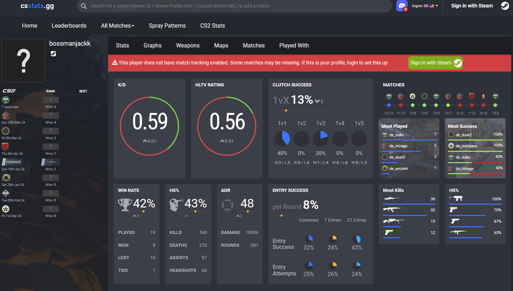Select the red 11:13 match marker

pos(401,105)
